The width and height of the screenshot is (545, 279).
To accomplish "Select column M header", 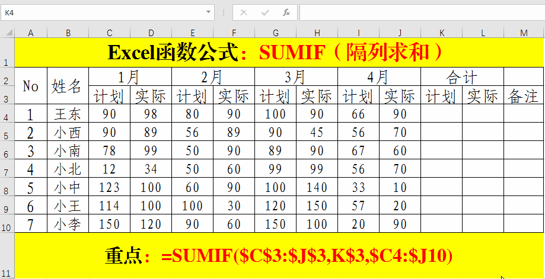I will point(524,33).
